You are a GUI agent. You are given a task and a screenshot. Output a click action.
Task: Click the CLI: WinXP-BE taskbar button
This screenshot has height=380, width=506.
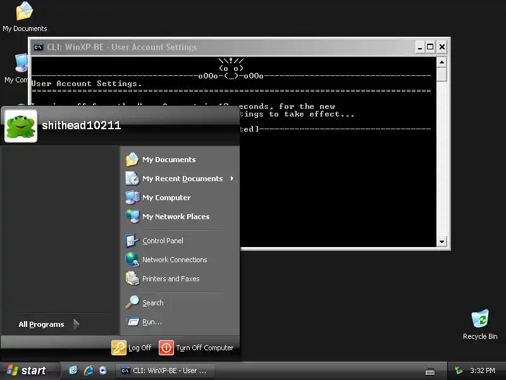pyautogui.click(x=165, y=370)
